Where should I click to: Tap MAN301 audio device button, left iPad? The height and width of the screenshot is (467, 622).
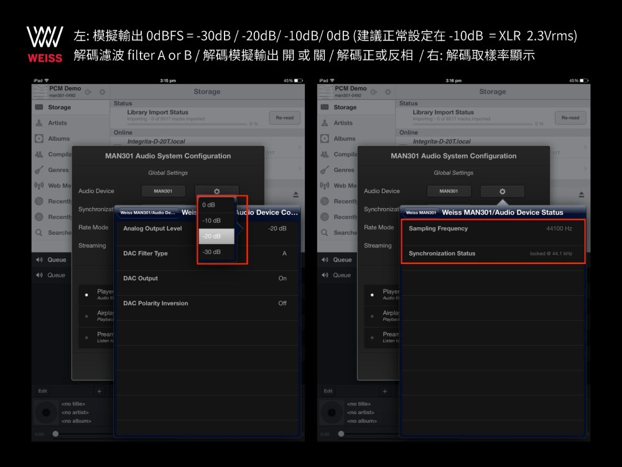163,191
